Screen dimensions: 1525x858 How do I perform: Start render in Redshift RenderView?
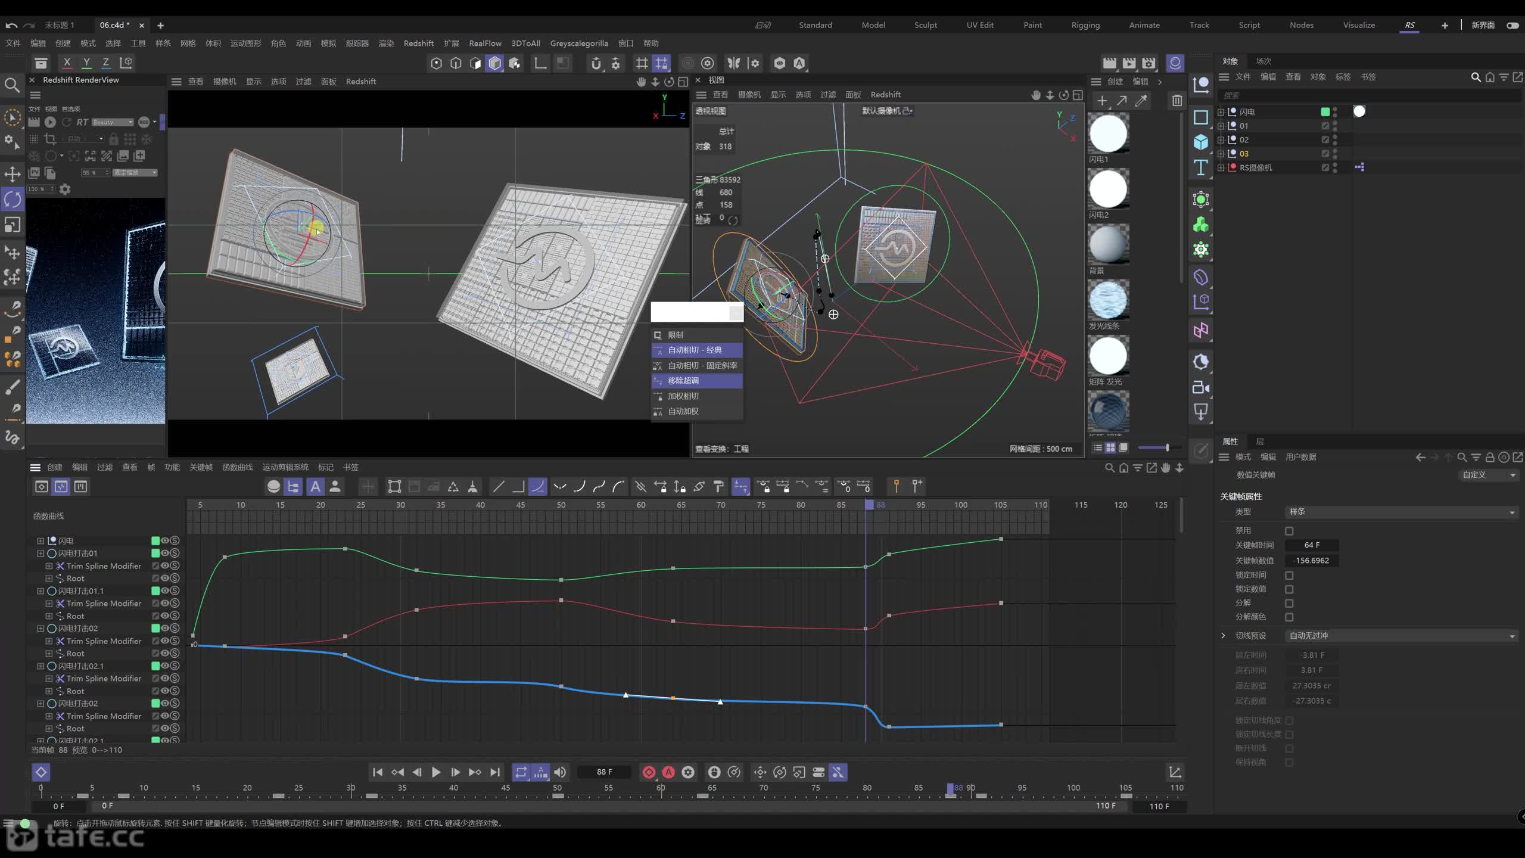(50, 122)
